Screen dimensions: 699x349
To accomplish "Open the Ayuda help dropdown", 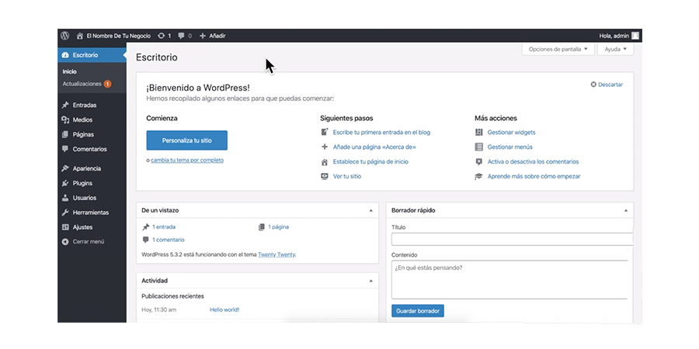I will 616,50.
